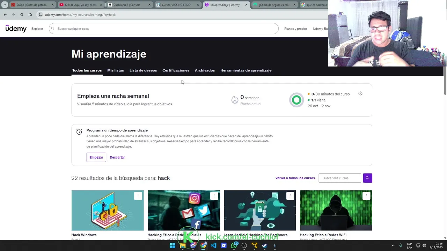The width and height of the screenshot is (447, 251).
Task: Open OBS Studio from the taskbar
Action: pos(244,245)
